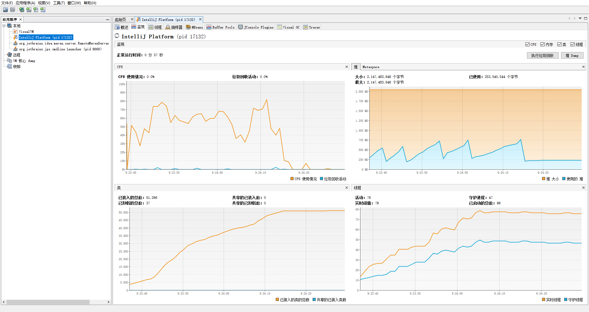Screen dimensions: 589x312
Task: Click the applications panel horizontal scrollbar
Action: [x=48, y=302]
